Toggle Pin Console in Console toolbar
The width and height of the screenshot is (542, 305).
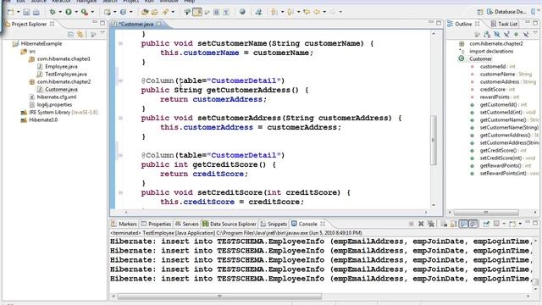click(x=486, y=224)
